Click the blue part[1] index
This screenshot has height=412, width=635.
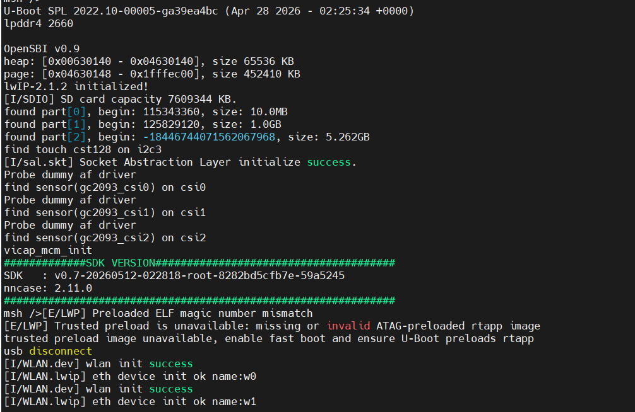coord(76,125)
